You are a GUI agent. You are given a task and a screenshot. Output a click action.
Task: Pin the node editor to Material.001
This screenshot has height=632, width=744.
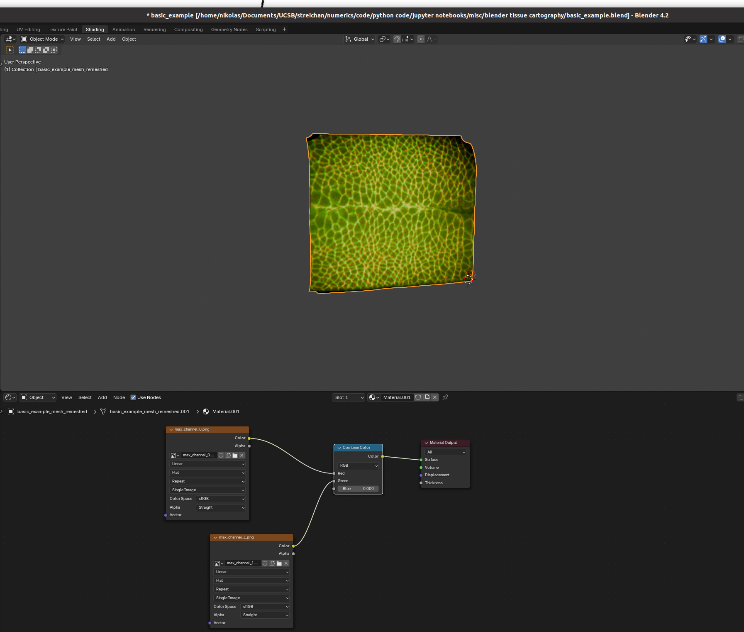point(445,397)
